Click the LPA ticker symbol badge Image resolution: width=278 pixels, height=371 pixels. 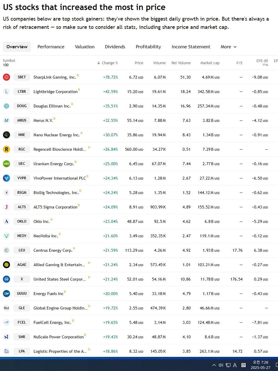click(22, 351)
